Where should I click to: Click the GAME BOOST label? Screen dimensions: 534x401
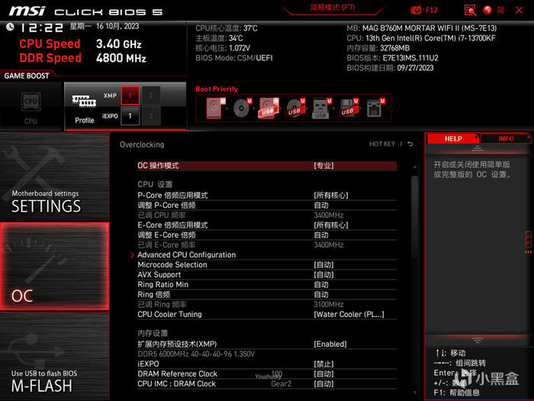pos(27,76)
